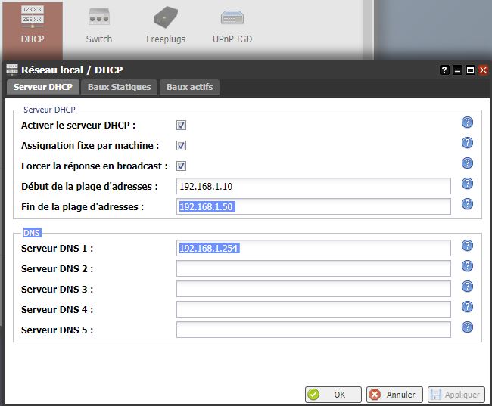Confirm with the OK button

pos(333,395)
